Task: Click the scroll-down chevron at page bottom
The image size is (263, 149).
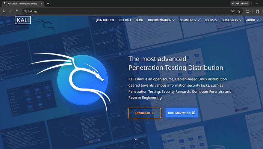Action: (x=136, y=139)
